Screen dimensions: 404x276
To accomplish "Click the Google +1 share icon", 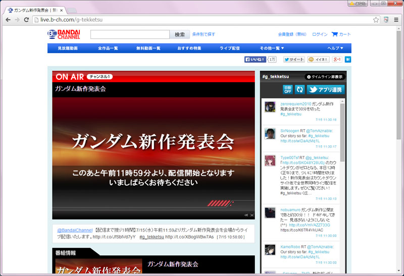I will (337, 60).
